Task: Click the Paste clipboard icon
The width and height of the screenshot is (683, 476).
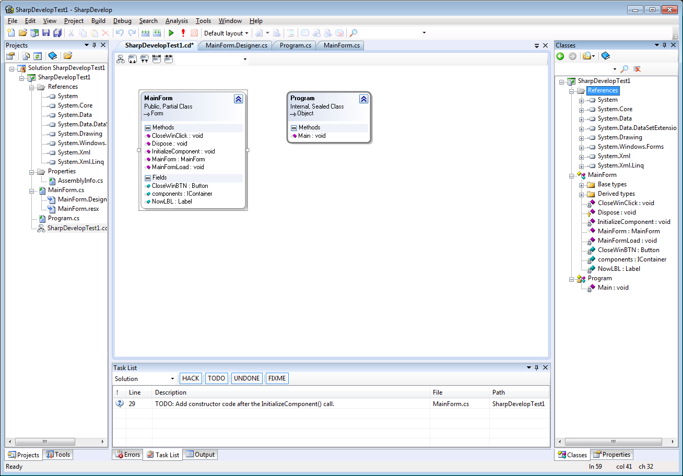Action: click(x=94, y=33)
